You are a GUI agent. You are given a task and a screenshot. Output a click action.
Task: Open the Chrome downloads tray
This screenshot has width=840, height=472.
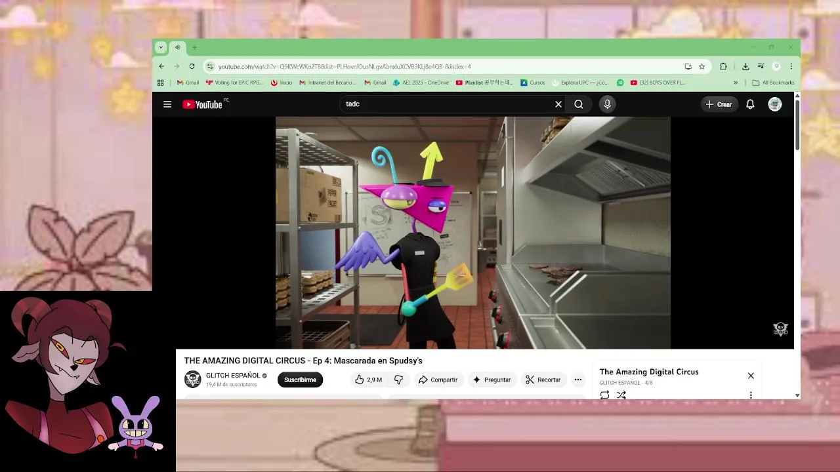(745, 66)
